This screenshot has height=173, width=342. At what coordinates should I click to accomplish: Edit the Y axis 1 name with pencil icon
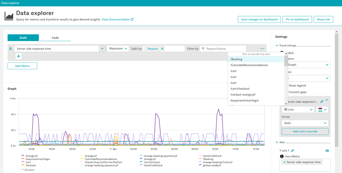(293, 150)
